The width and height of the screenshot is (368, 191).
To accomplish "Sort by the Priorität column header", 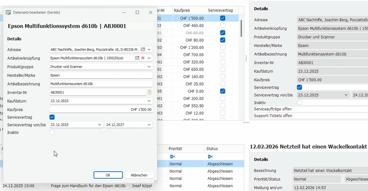I will click(186, 149).
